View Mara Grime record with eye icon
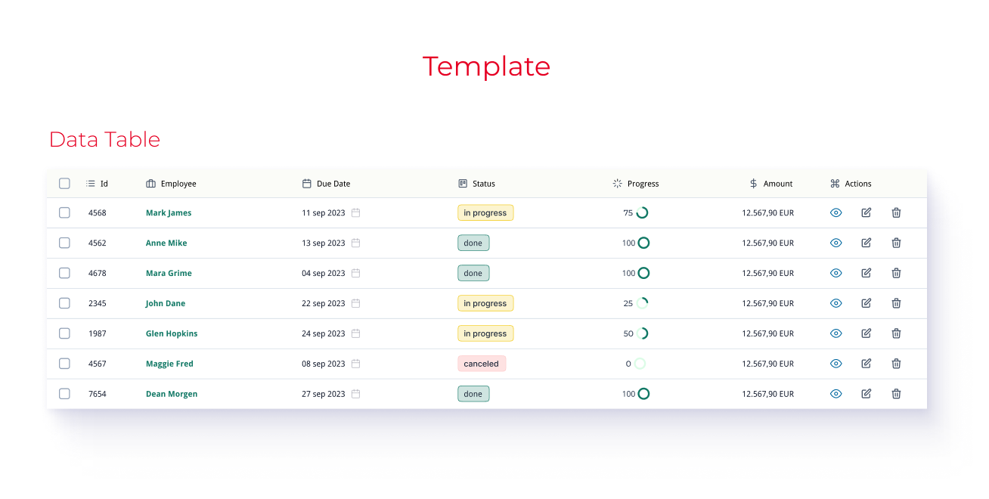The width and height of the screenshot is (989, 499). [x=836, y=273]
